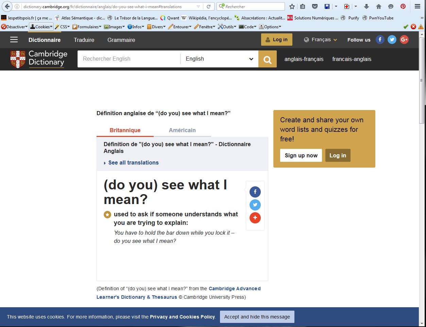The image size is (426, 327).
Task: Open the Traduire nav item
Action: point(84,40)
